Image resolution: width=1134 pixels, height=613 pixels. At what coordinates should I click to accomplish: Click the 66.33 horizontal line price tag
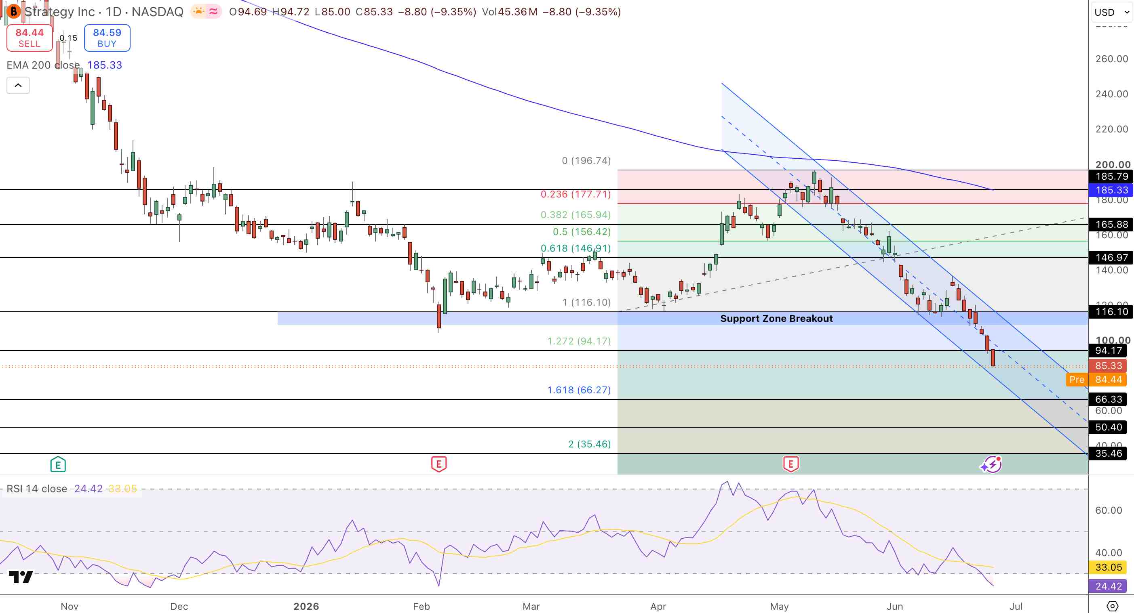pos(1108,399)
